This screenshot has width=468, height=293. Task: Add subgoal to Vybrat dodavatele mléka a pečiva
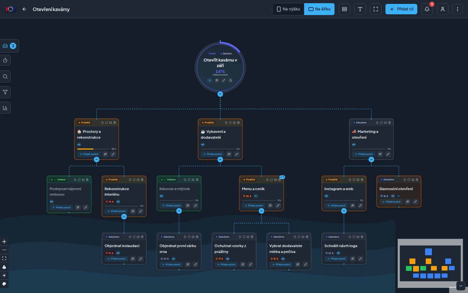pos(281,265)
